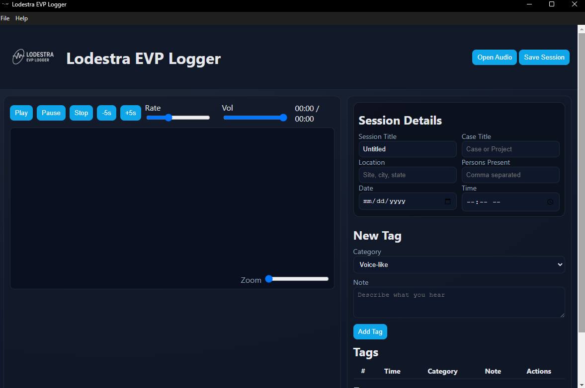Click the waveform Zoom slider
The width and height of the screenshot is (585, 388).
click(297, 279)
